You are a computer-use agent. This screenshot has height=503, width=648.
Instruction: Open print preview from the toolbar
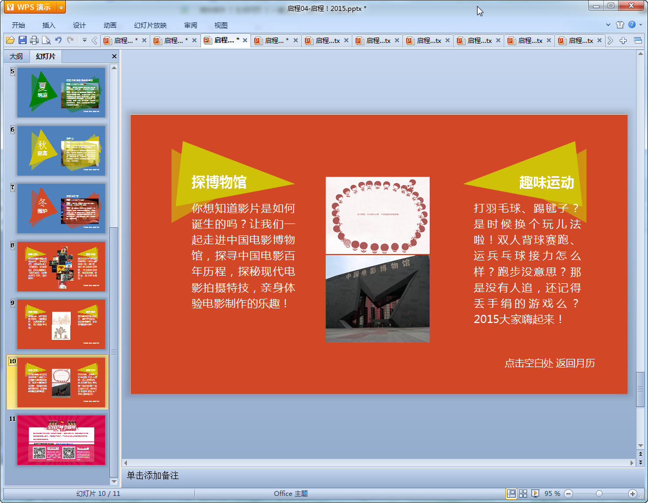(x=46, y=40)
